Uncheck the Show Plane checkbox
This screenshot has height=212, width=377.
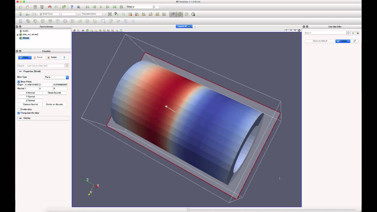(x=19, y=82)
